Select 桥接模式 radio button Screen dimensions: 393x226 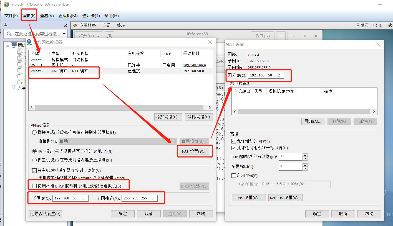click(x=34, y=132)
